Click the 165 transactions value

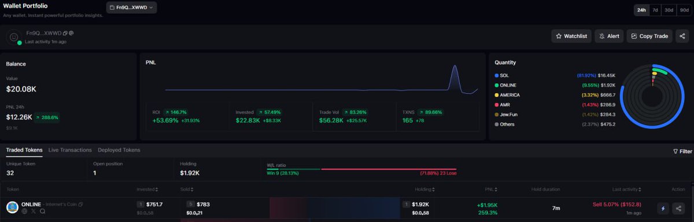click(407, 120)
